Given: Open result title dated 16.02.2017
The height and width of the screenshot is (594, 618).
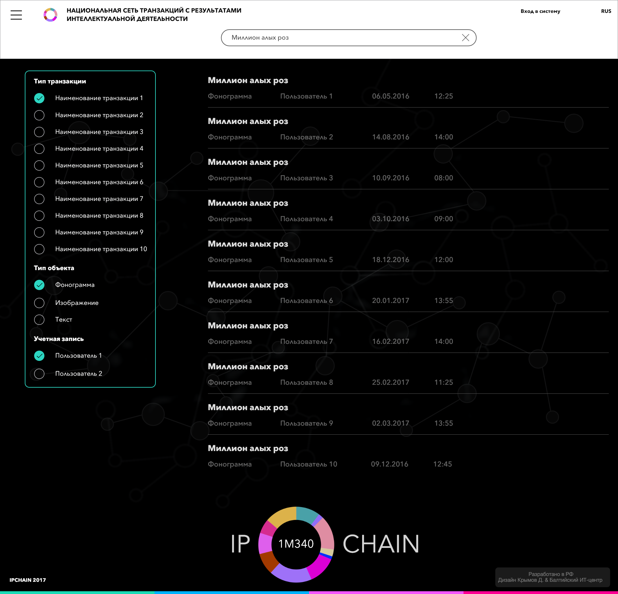Looking at the screenshot, I should (x=248, y=326).
